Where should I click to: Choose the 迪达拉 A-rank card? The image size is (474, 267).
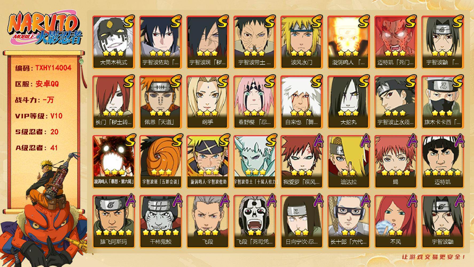click(x=348, y=162)
